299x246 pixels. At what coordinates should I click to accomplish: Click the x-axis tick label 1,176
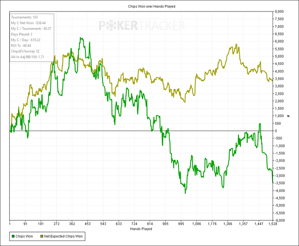pos(212,224)
